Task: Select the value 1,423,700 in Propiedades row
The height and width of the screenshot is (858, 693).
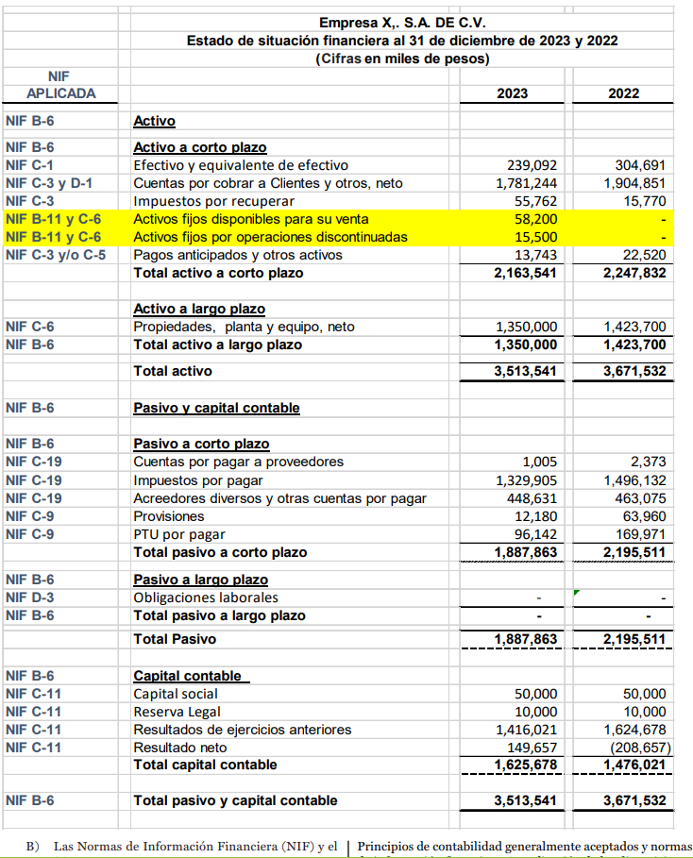Action: (635, 328)
